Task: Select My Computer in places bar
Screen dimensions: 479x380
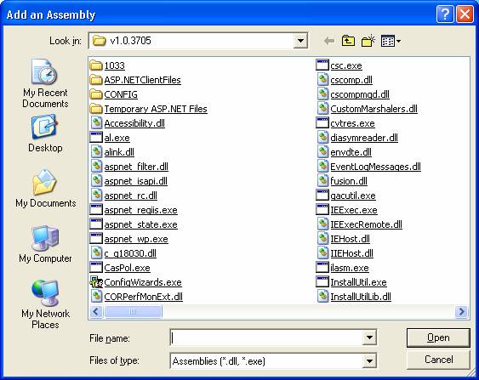Action: click(x=45, y=244)
